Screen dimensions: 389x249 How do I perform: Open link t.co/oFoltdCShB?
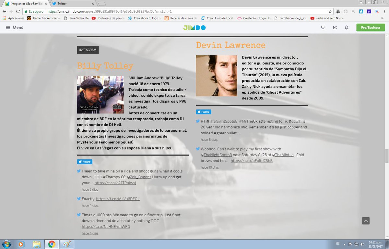(252, 160)
